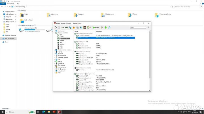Screen dimensions: 204x114
Task: Click the AIDA64 Поиск search field
Action: [138, 27]
